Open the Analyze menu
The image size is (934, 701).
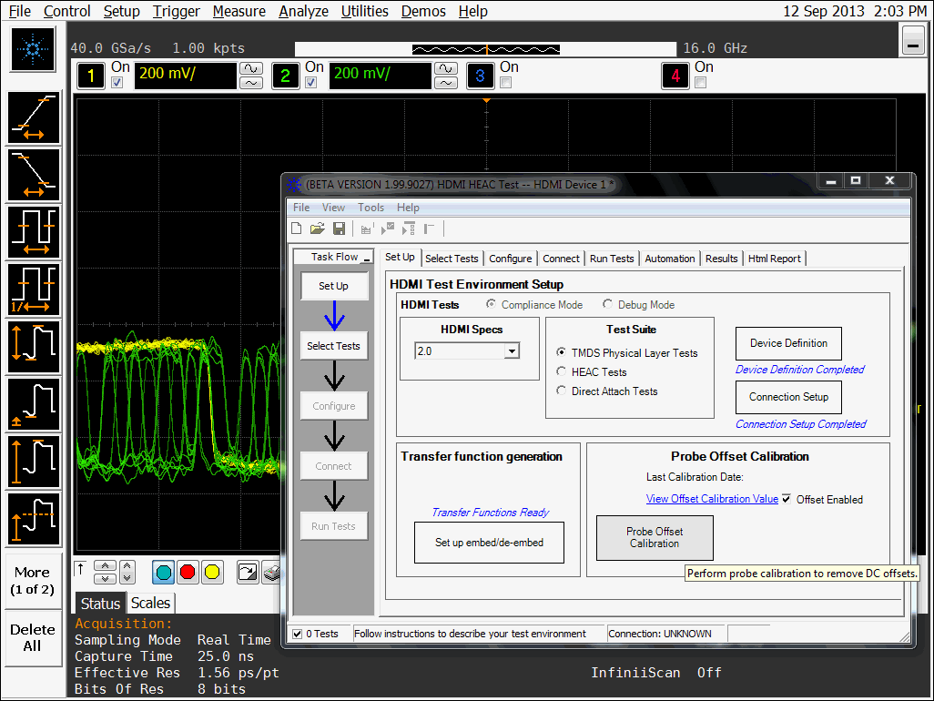point(303,11)
